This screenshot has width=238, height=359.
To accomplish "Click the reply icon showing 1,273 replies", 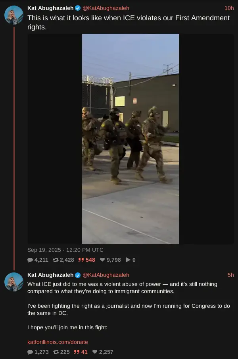I will tap(30, 352).
